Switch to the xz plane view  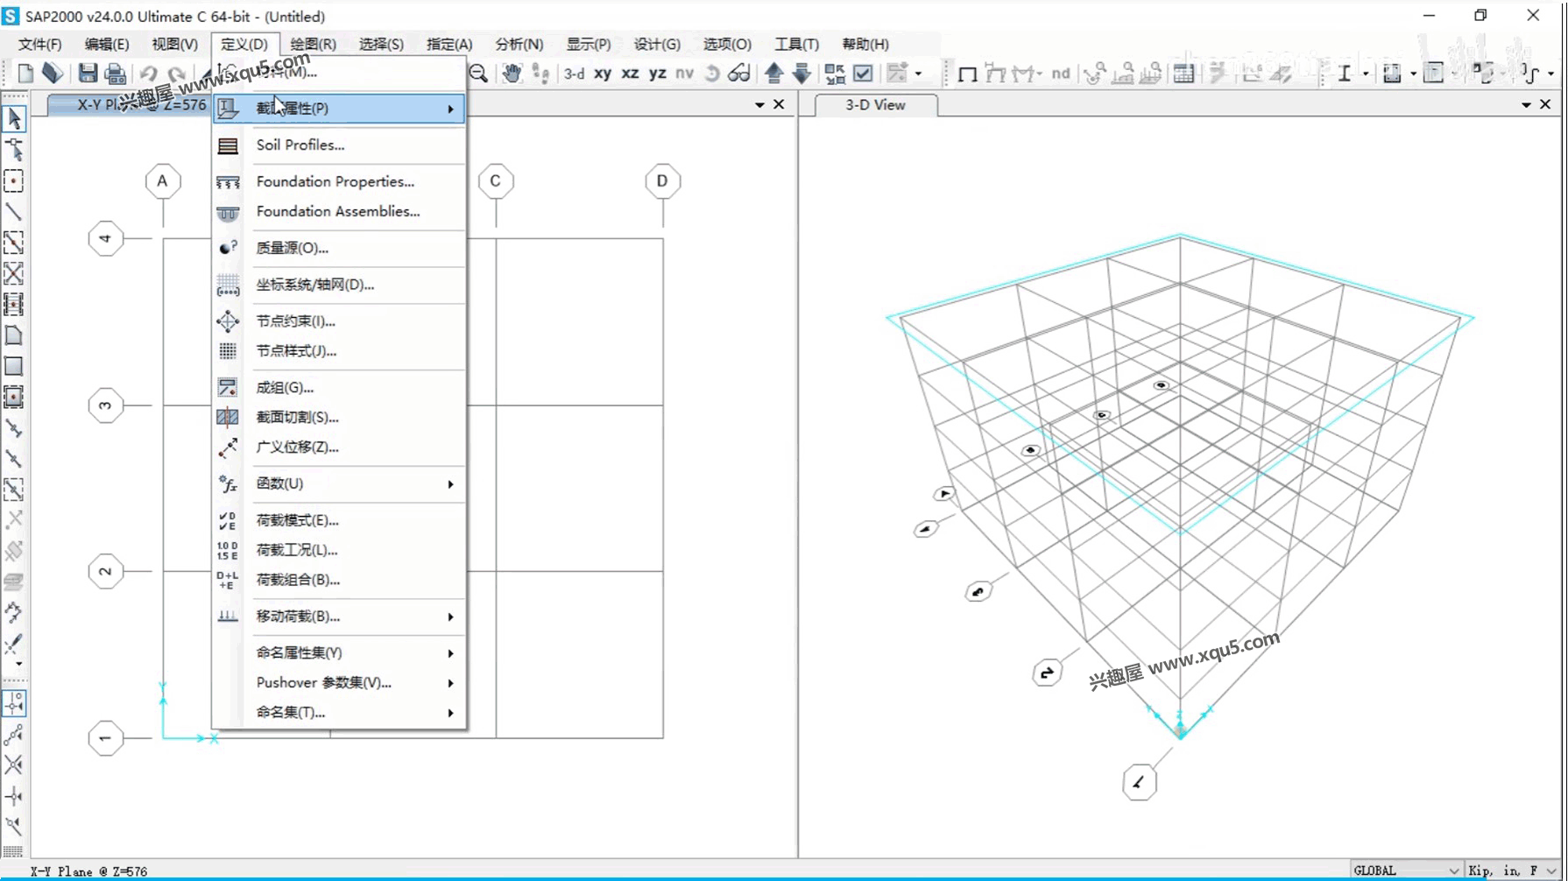(x=630, y=74)
